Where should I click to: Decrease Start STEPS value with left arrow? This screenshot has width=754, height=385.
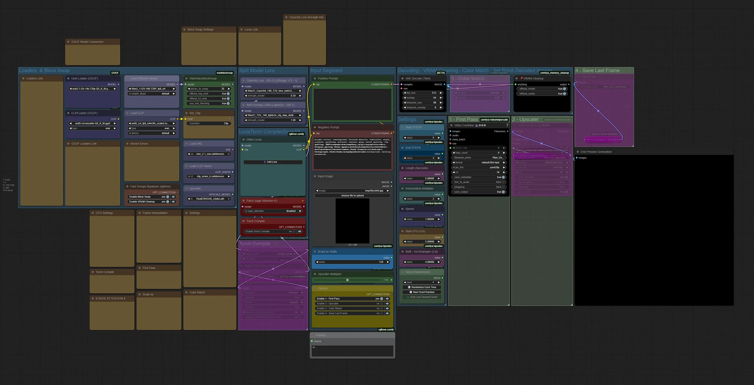tap(405, 138)
